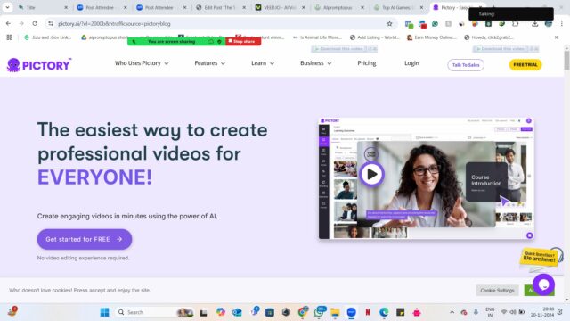
Task: Open WhatsApp from the taskbar
Action: [x=319, y=312]
